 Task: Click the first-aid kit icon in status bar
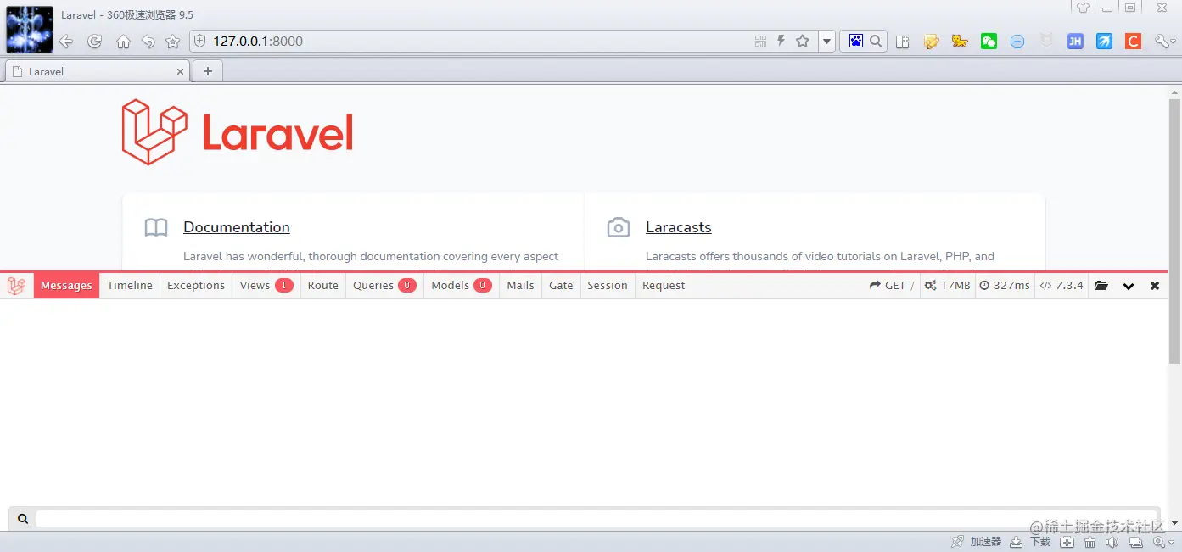point(1067,542)
